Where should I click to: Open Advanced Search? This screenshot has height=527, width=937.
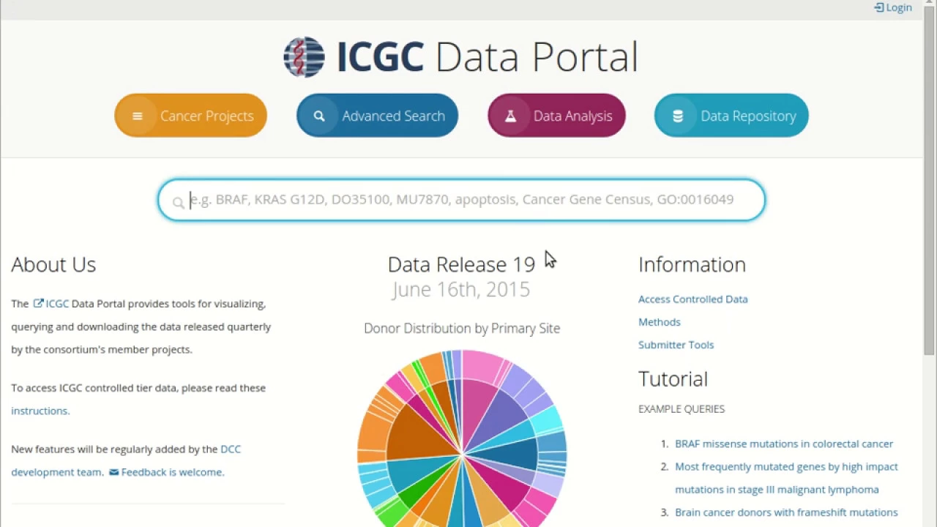click(x=377, y=116)
